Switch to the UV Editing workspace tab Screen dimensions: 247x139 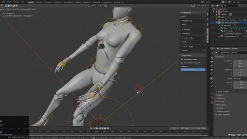(58, 2)
